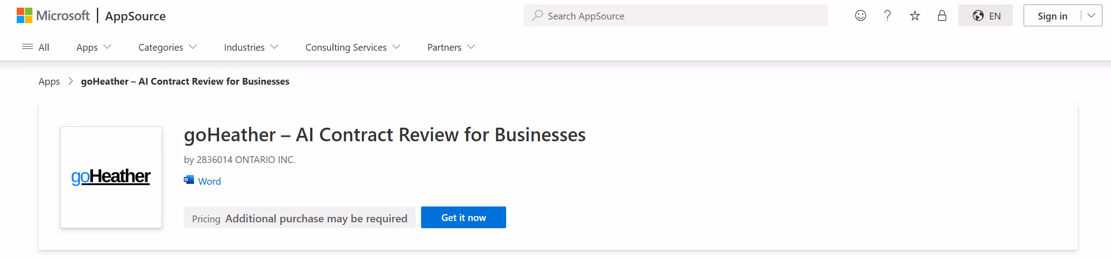This screenshot has height=259, width=1111.
Task: Click the Get it now button
Action: 464,217
